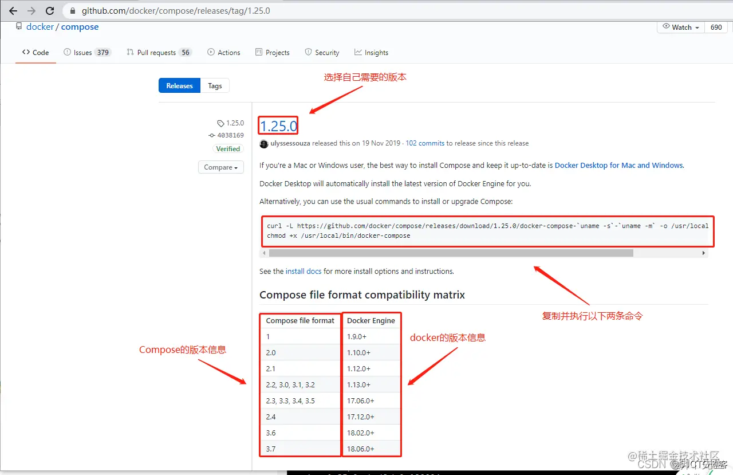This screenshot has height=475, width=733.
Task: Open the 102 commits link
Action: [425, 143]
